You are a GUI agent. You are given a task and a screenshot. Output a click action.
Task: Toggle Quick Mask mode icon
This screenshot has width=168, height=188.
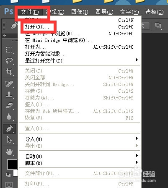9,185
